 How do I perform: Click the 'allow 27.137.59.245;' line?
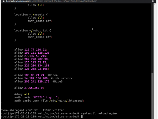[x=31, y=56]
